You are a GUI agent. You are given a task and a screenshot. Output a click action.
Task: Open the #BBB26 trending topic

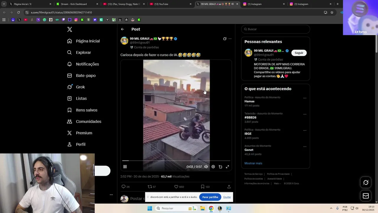250,117
